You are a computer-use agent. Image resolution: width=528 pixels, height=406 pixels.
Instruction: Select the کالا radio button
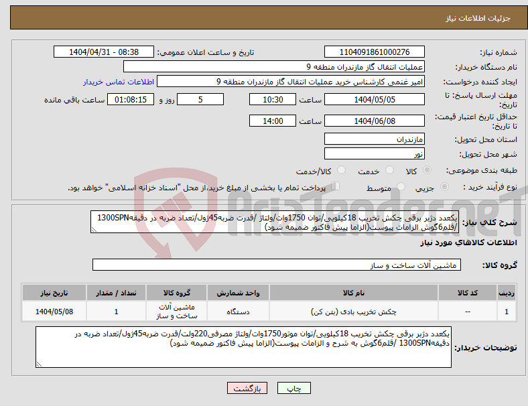coord(427,170)
